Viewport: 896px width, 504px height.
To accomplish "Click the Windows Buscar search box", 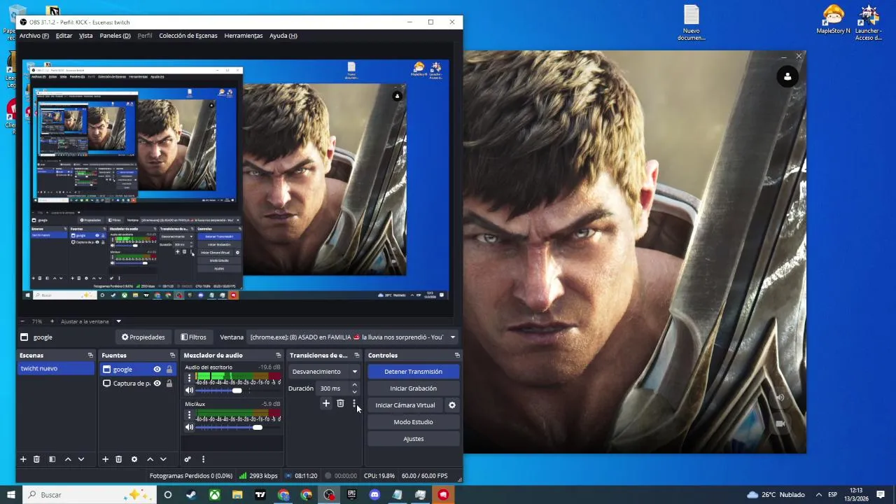I will 90,495.
